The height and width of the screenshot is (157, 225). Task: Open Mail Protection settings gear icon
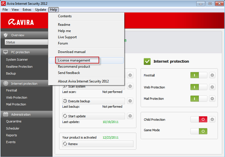(212, 99)
